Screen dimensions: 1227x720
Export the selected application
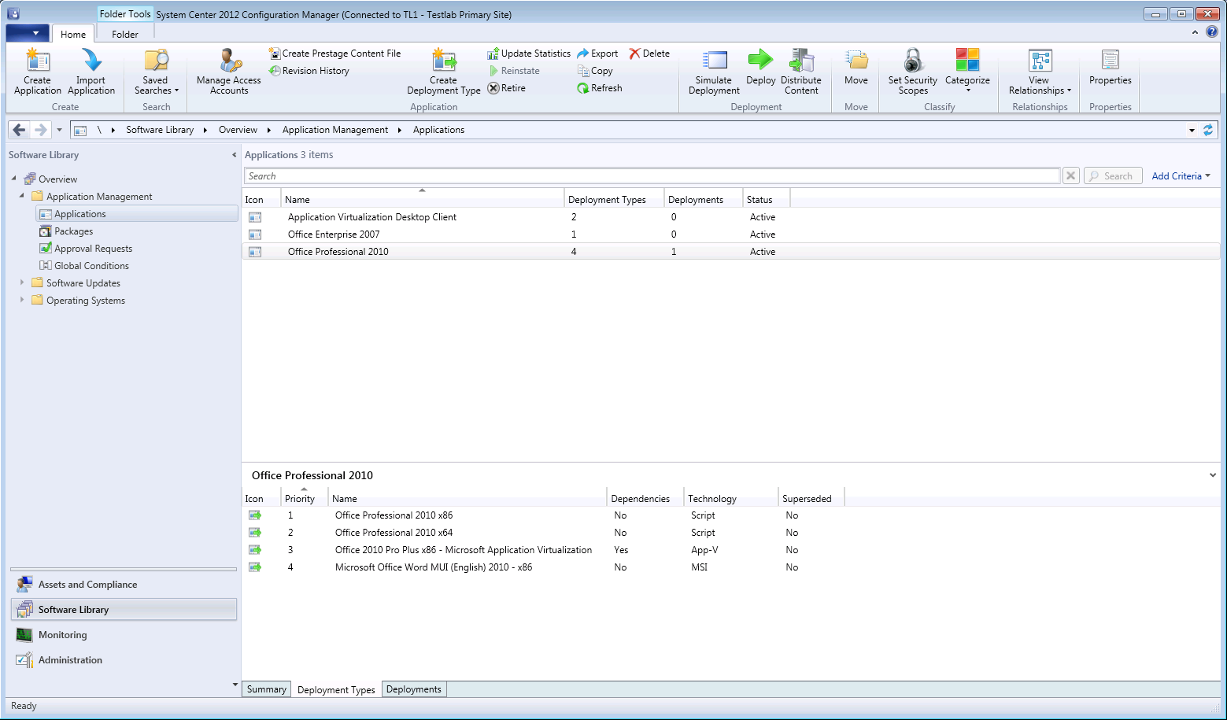tap(597, 54)
